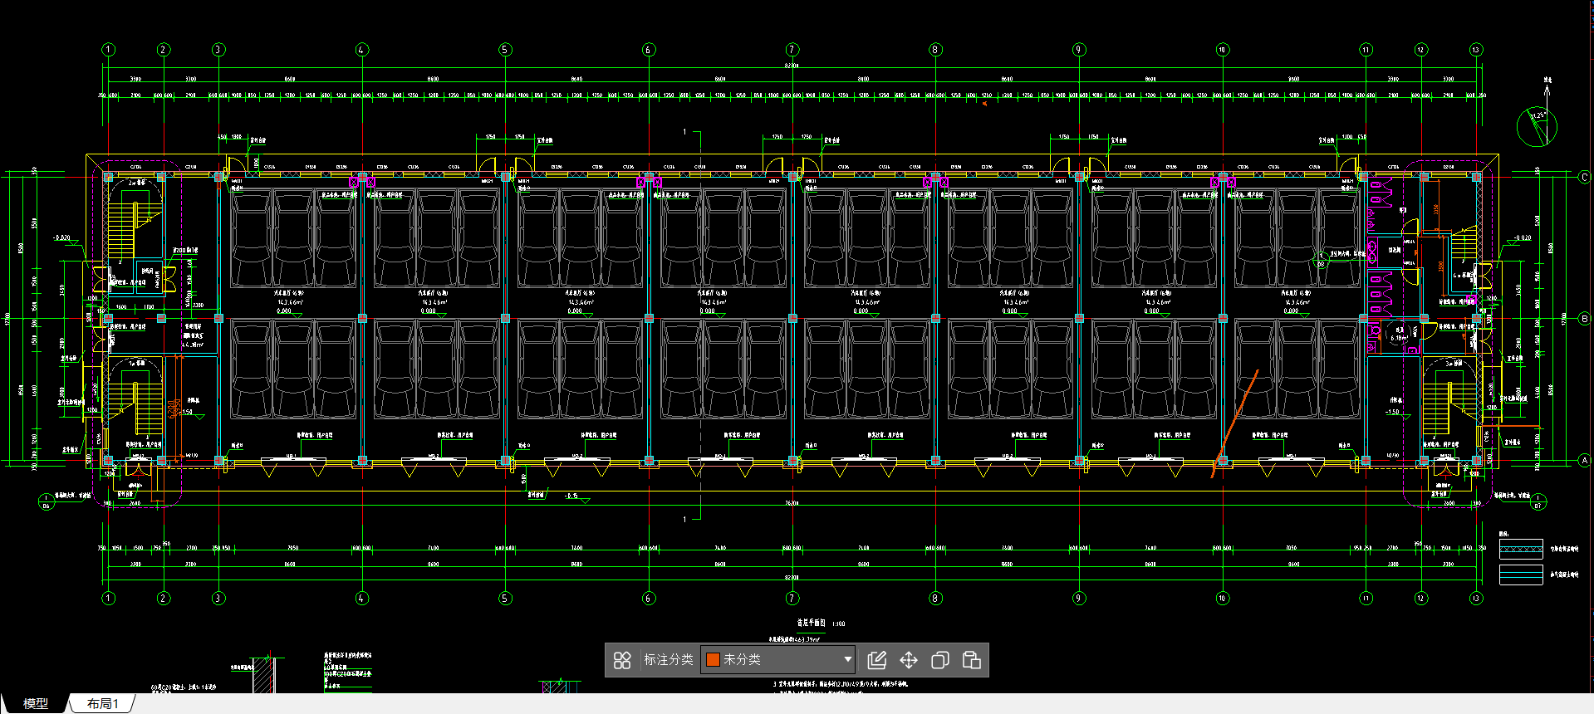Click the edit annotation pencil icon
The height and width of the screenshot is (714, 1594).
[877, 660]
